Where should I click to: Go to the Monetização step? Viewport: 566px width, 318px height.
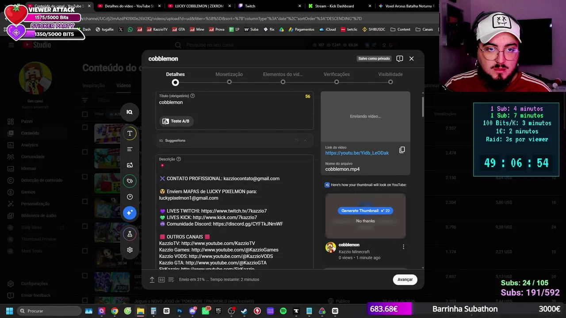[229, 78]
